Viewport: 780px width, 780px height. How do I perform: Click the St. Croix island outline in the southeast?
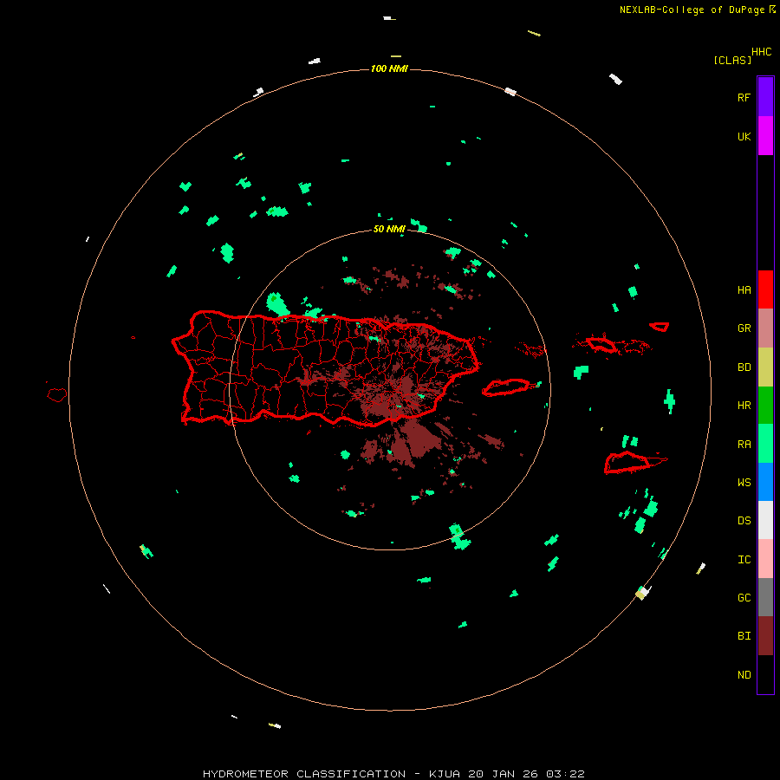[x=627, y=463]
